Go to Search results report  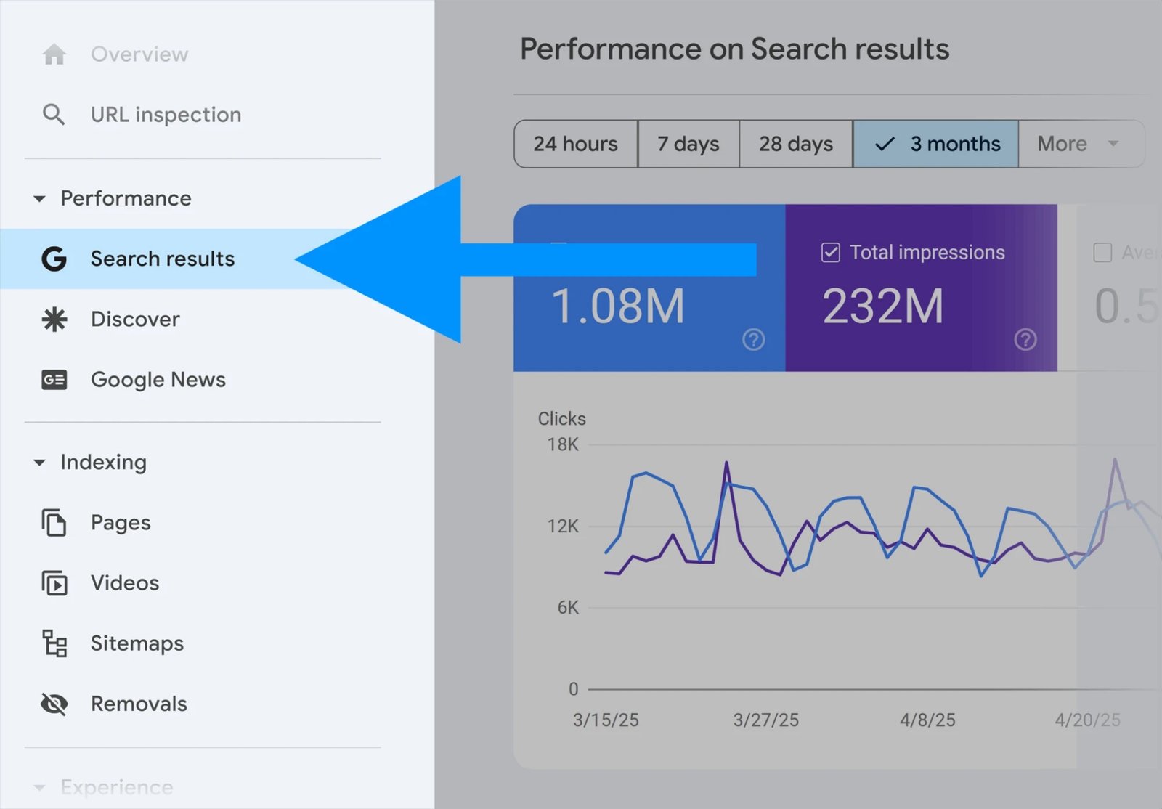coord(162,259)
